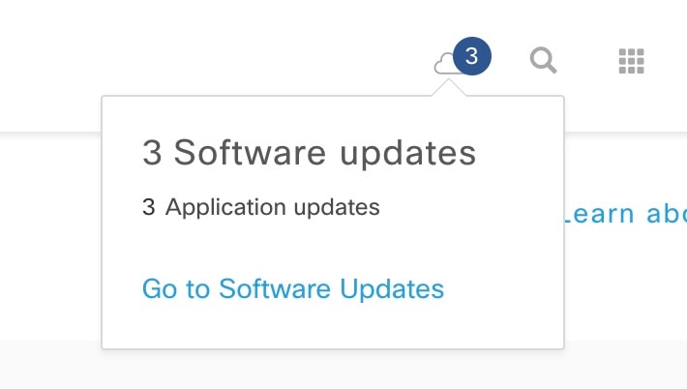This screenshot has width=687, height=389.
Task: Click the word 'Updates' in the blue link
Action: click(392, 288)
